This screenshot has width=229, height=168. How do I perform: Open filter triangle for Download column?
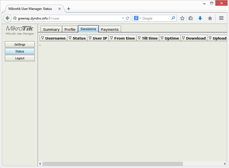[183, 38]
